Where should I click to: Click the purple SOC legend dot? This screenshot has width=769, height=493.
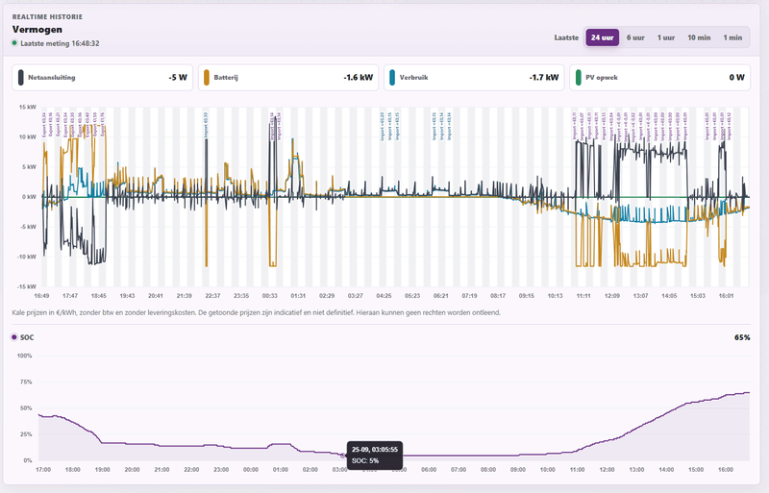pos(14,337)
